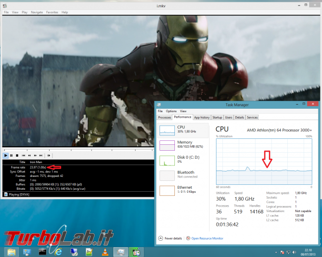Select the CPU mini graph thumbnail

(167, 130)
